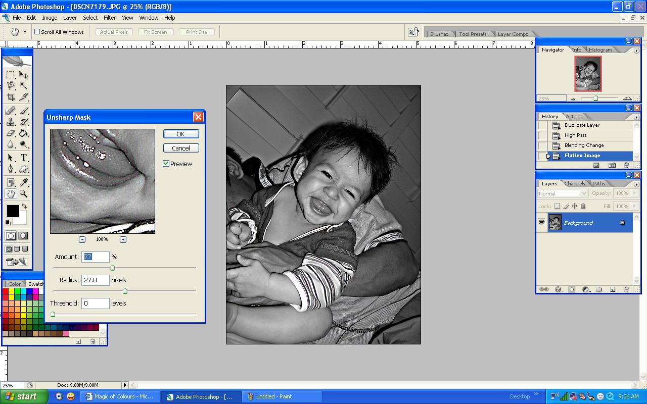Hide the Background layer eye icon
The width and height of the screenshot is (647, 404).
pos(542,222)
